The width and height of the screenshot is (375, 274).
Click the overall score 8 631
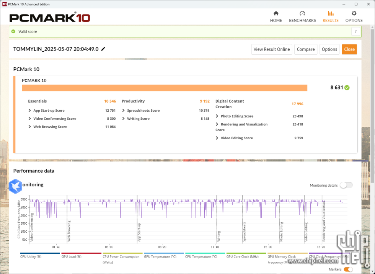point(337,88)
